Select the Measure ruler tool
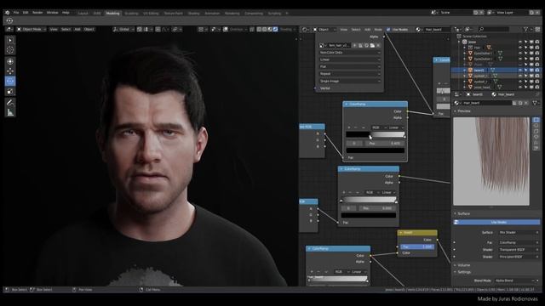Screen dimensions: 545x306 [10, 112]
